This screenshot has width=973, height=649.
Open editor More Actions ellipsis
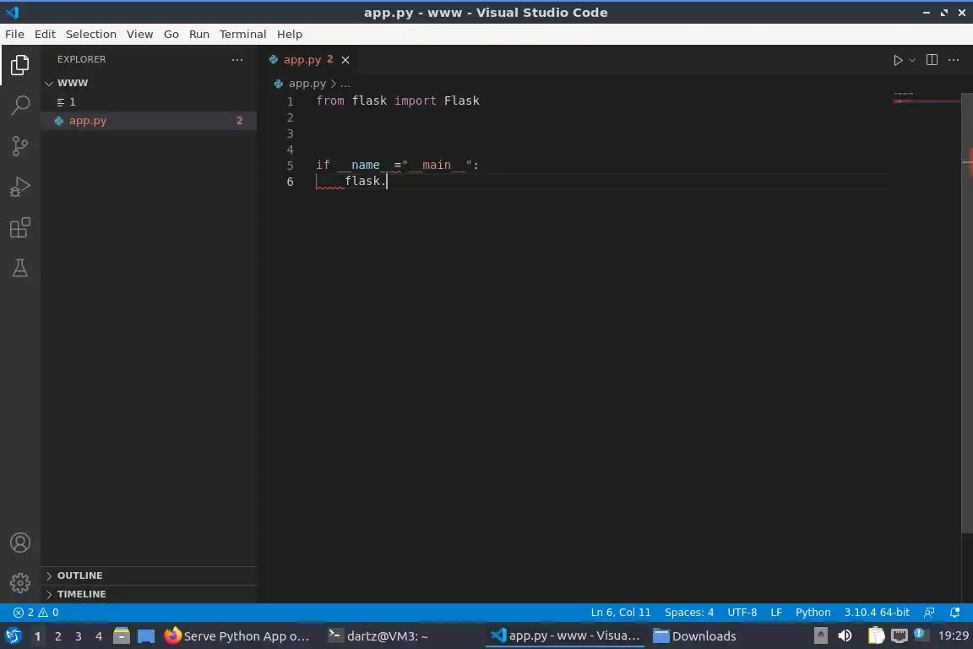[954, 60]
